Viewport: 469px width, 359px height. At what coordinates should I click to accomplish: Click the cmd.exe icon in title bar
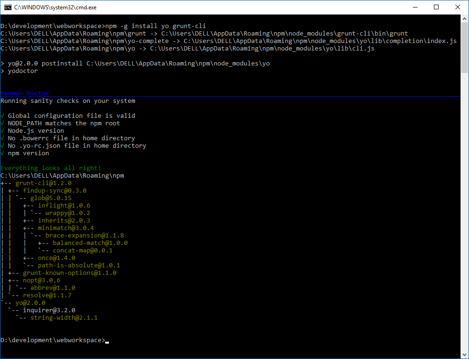pos(8,7)
